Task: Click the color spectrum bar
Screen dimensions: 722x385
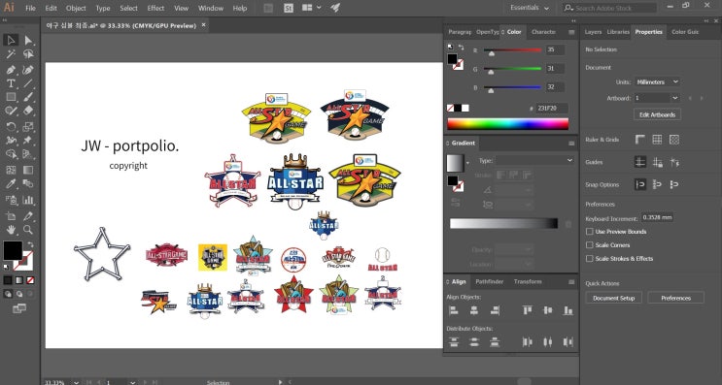Action: coord(508,124)
